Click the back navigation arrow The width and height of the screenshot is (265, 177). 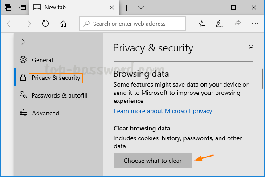click(x=10, y=24)
